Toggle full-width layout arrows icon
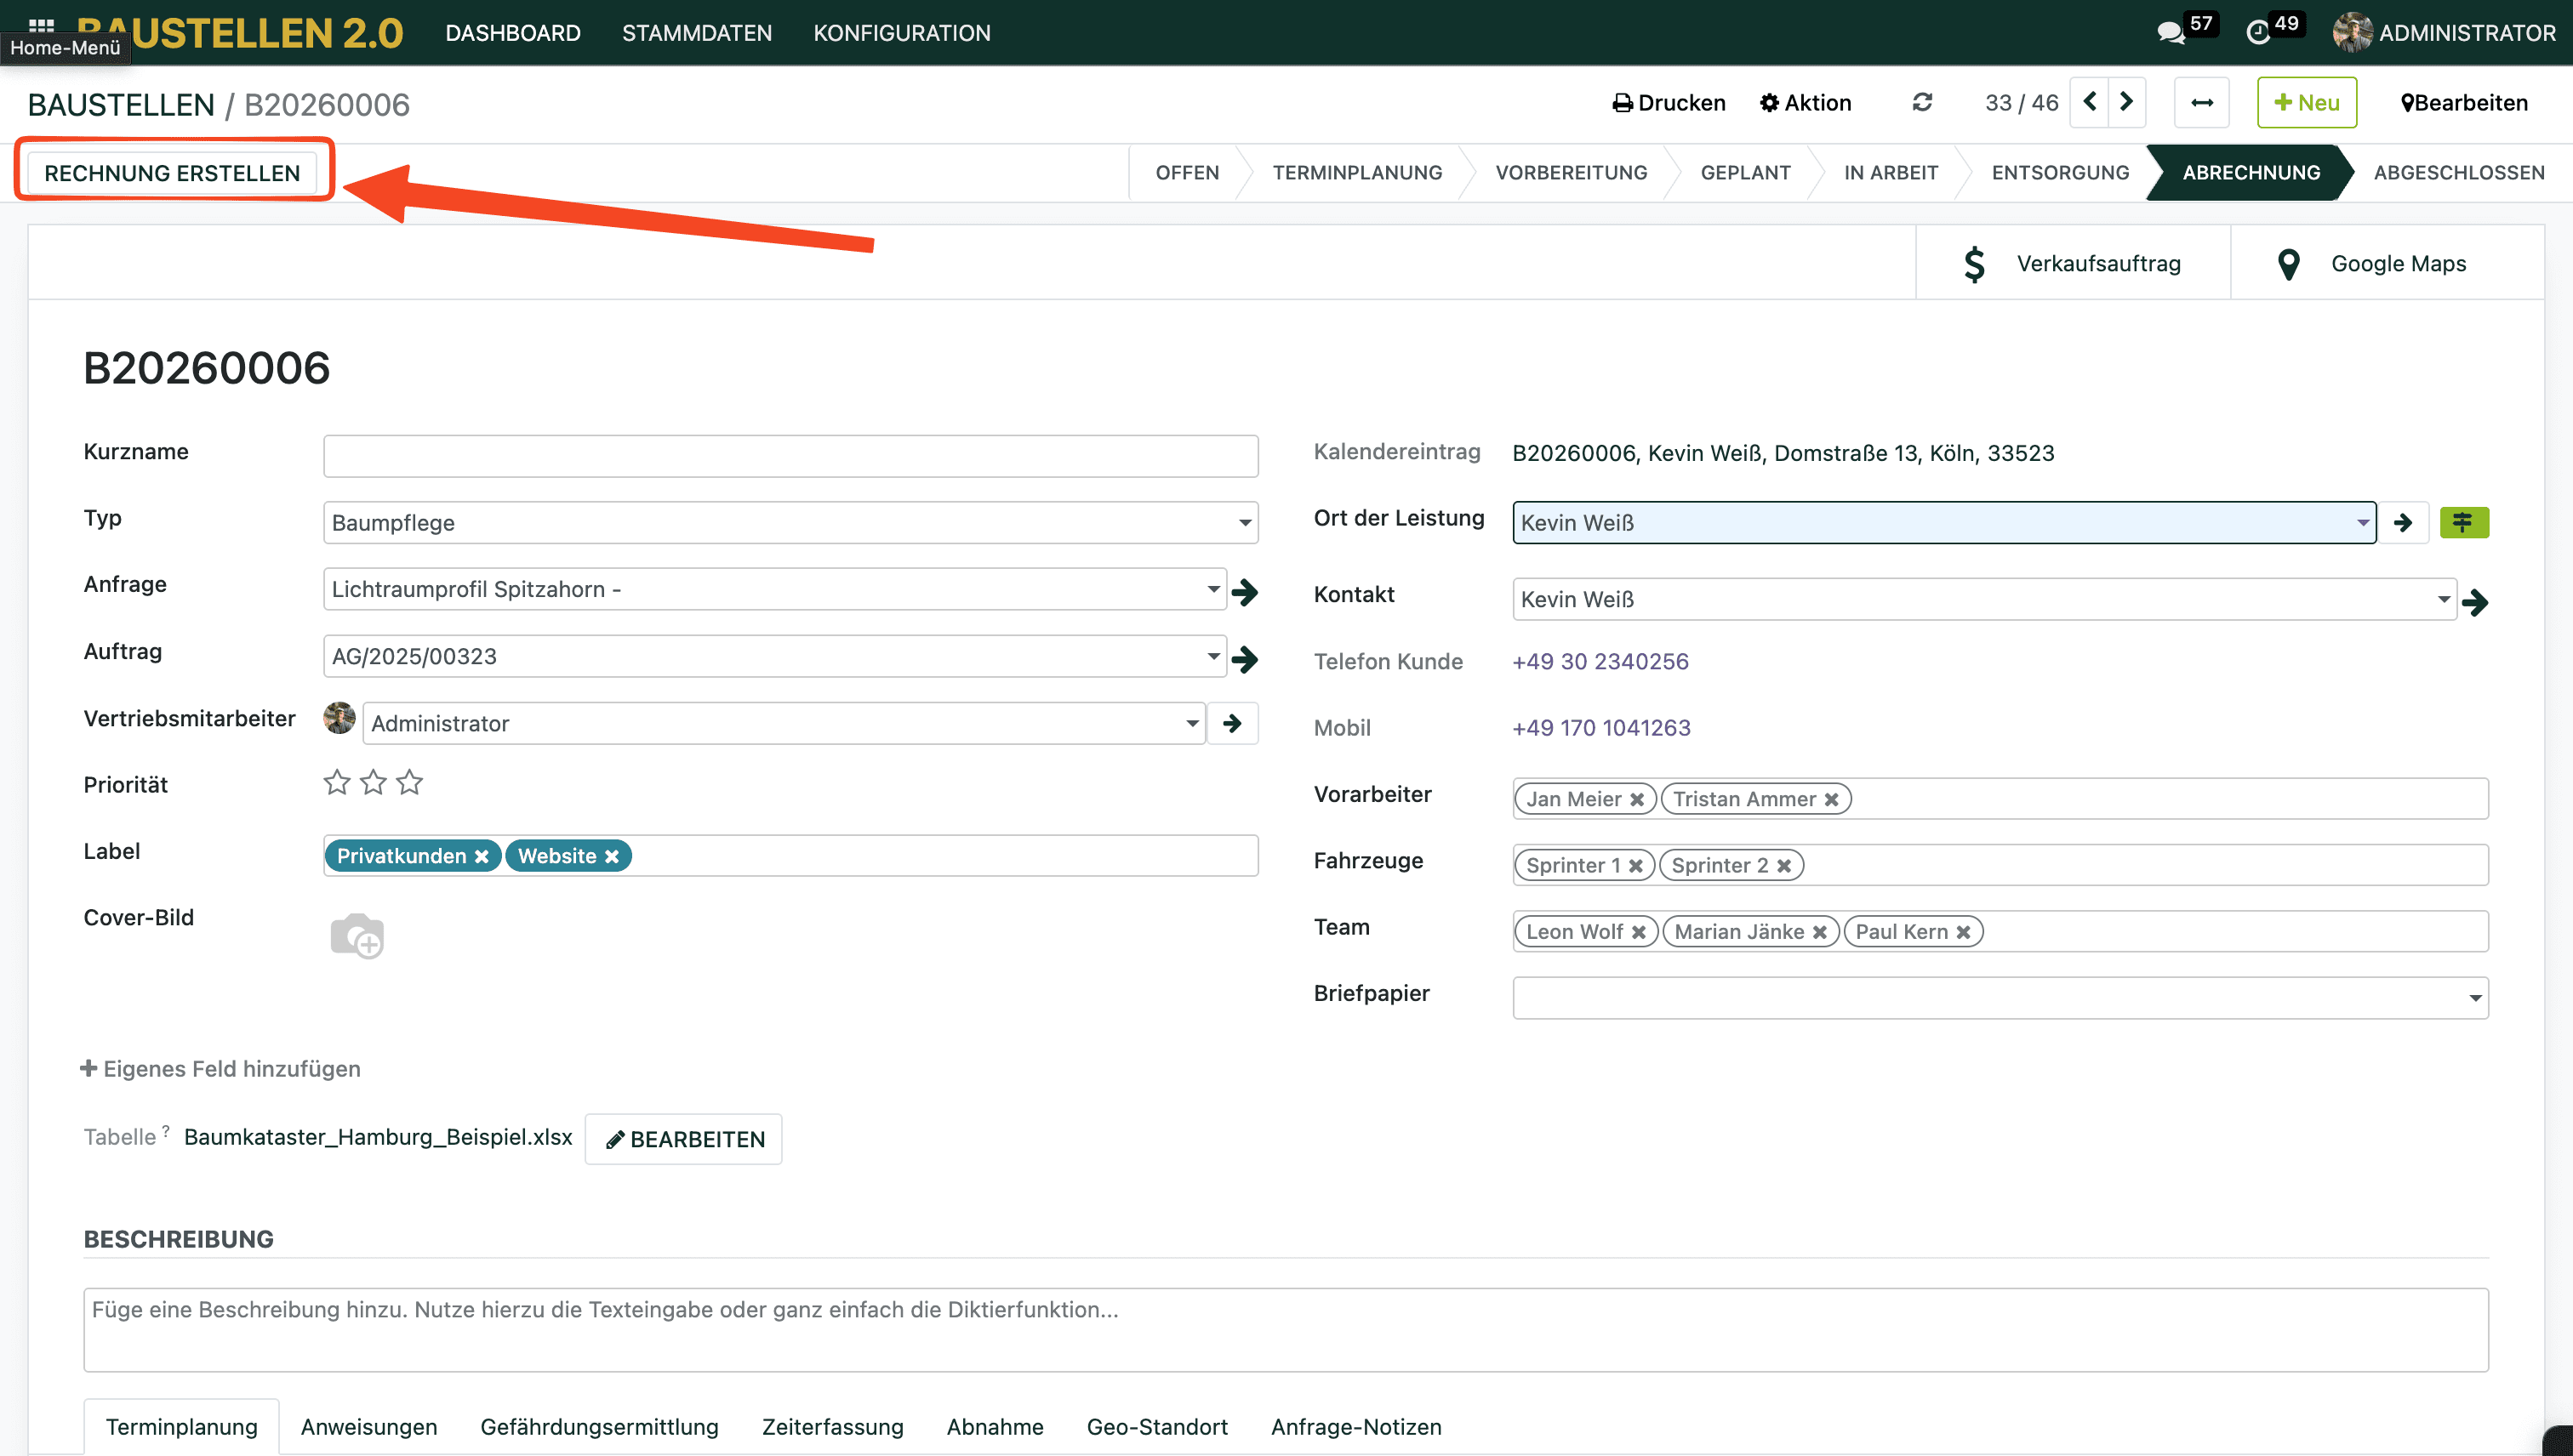Viewport: 2573px width, 1456px height. pos(2202,103)
